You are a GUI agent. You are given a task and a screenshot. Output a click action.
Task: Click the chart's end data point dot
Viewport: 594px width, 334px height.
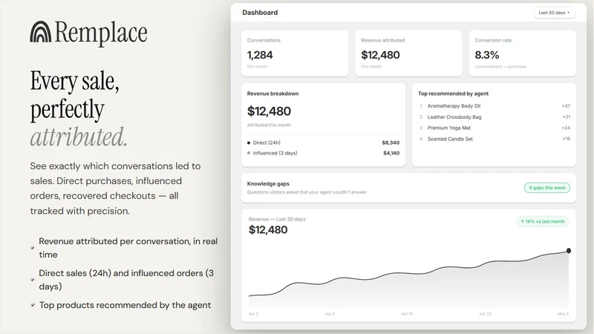[569, 251]
